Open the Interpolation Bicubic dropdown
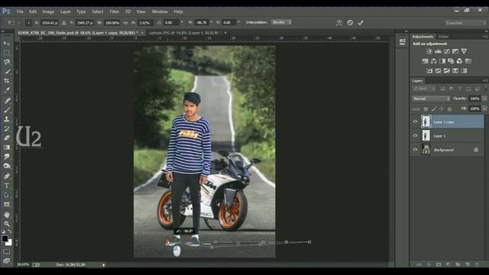Viewport: 489px width, 275px height. tap(281, 22)
